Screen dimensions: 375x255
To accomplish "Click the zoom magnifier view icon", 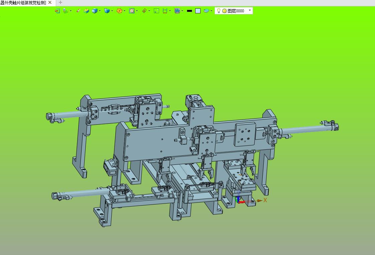I will (132, 11).
